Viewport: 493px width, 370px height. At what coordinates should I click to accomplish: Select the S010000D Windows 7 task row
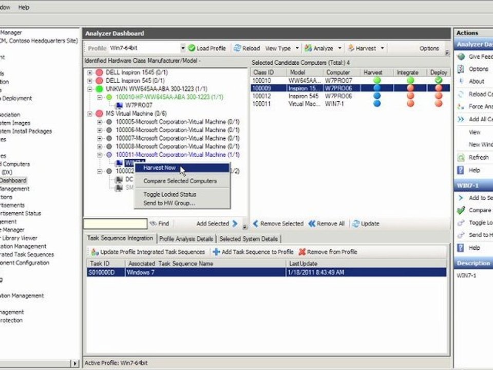[x=267, y=272]
